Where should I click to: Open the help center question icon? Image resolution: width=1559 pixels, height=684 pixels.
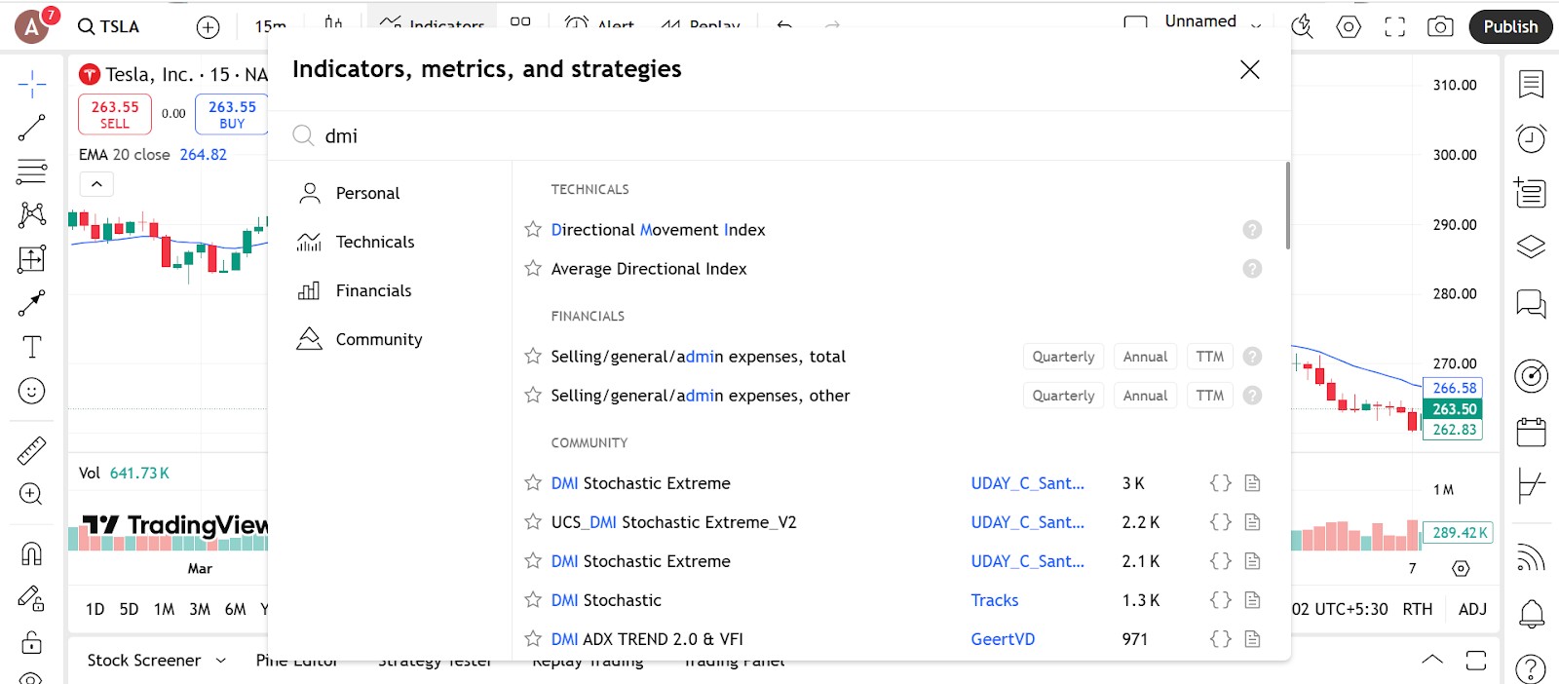(x=1531, y=668)
